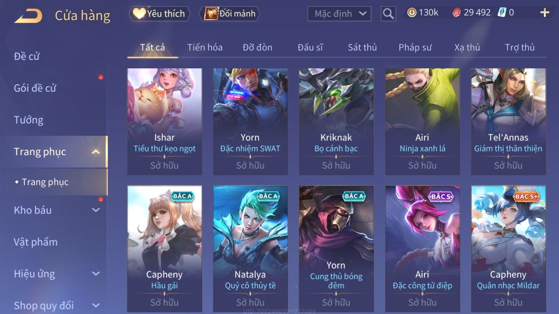559x314 pixels.
Task: Switch to the Tiến hóa tab
Action: pyautogui.click(x=205, y=48)
